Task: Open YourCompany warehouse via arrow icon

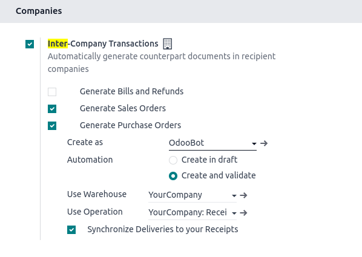Action: pyautogui.click(x=243, y=195)
